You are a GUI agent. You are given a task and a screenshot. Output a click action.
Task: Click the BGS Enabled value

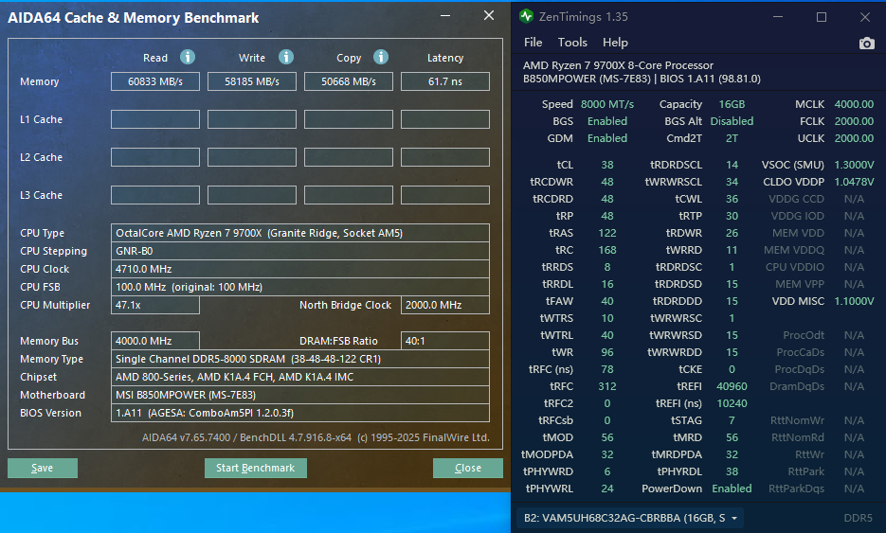coord(607,121)
